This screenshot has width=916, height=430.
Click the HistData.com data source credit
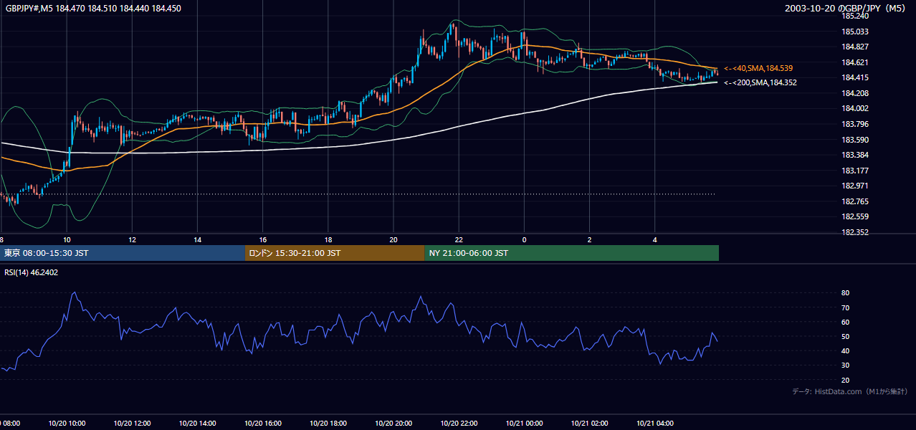pos(850,391)
